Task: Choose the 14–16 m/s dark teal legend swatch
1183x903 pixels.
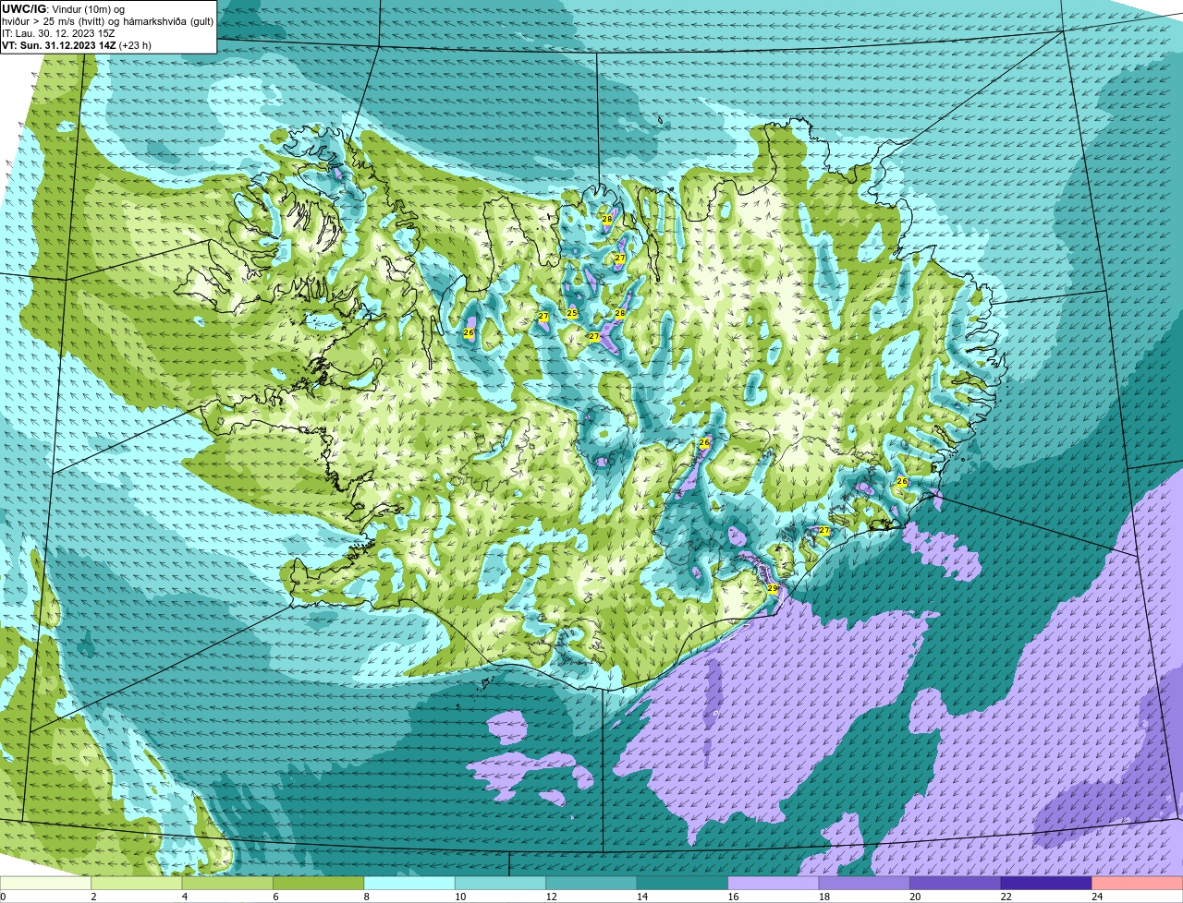Action: point(683,884)
